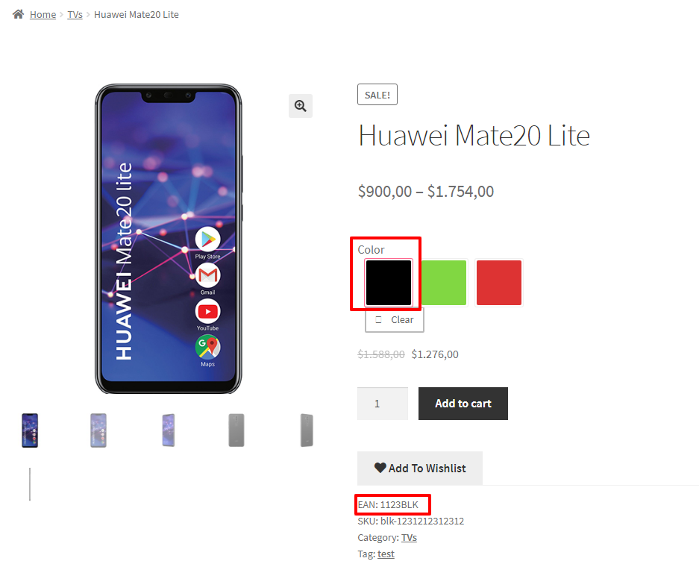Select fifth side-back phone thumbnail
This screenshot has width=699, height=567.
click(307, 430)
